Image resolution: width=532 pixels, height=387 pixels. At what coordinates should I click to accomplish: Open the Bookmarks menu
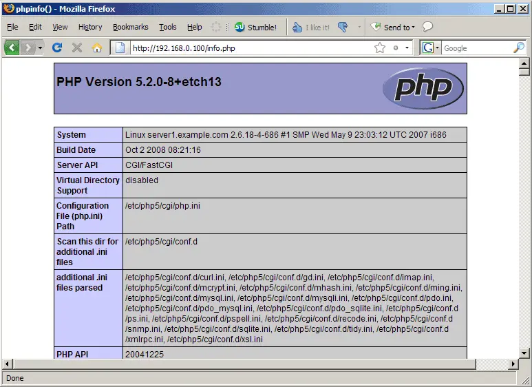(131, 27)
